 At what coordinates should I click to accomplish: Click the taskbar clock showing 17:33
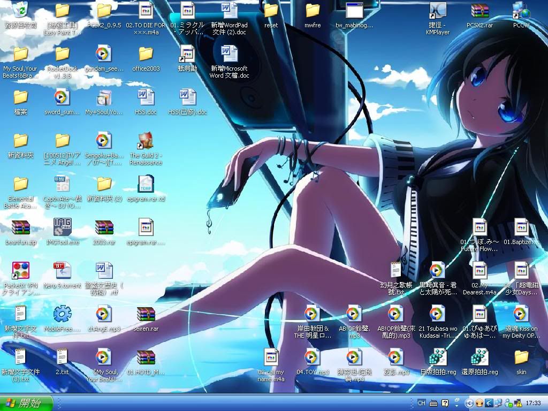coord(533,403)
